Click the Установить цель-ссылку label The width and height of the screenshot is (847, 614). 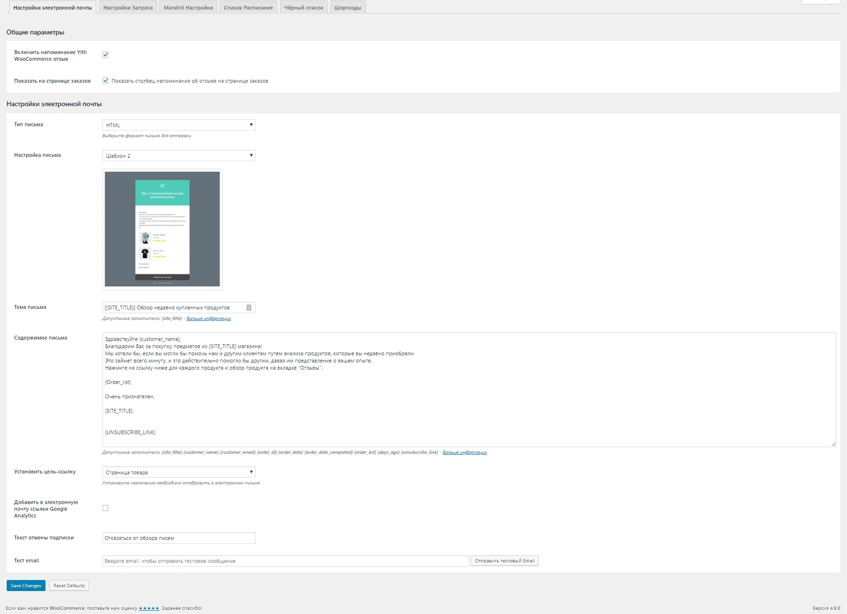(x=45, y=471)
